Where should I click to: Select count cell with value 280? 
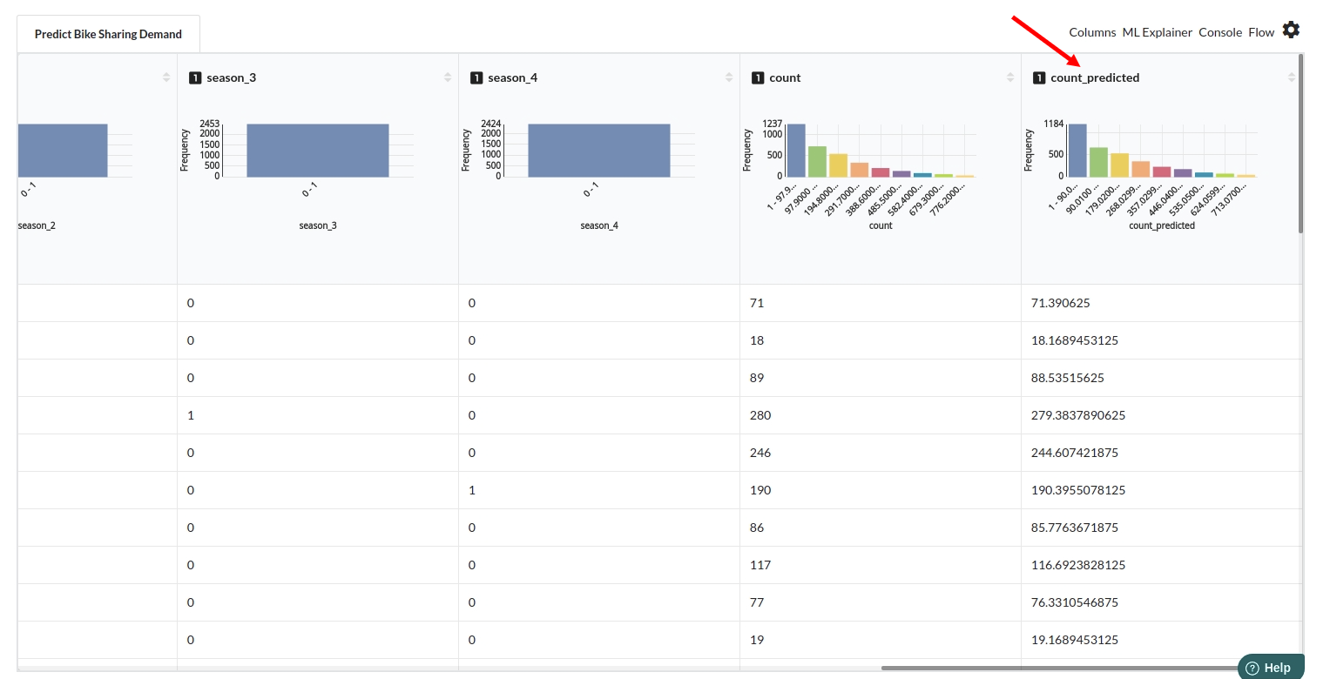tap(881, 415)
